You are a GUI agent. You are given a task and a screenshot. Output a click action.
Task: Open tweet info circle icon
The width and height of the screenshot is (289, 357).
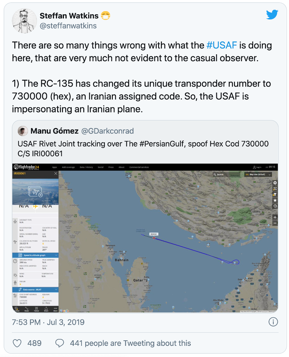click(273, 322)
